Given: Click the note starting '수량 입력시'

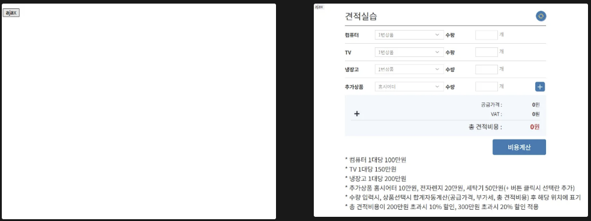Looking at the screenshot, I should coord(463,197).
